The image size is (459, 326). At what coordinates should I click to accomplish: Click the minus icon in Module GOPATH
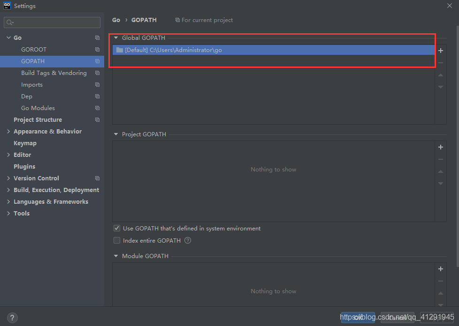441,281
